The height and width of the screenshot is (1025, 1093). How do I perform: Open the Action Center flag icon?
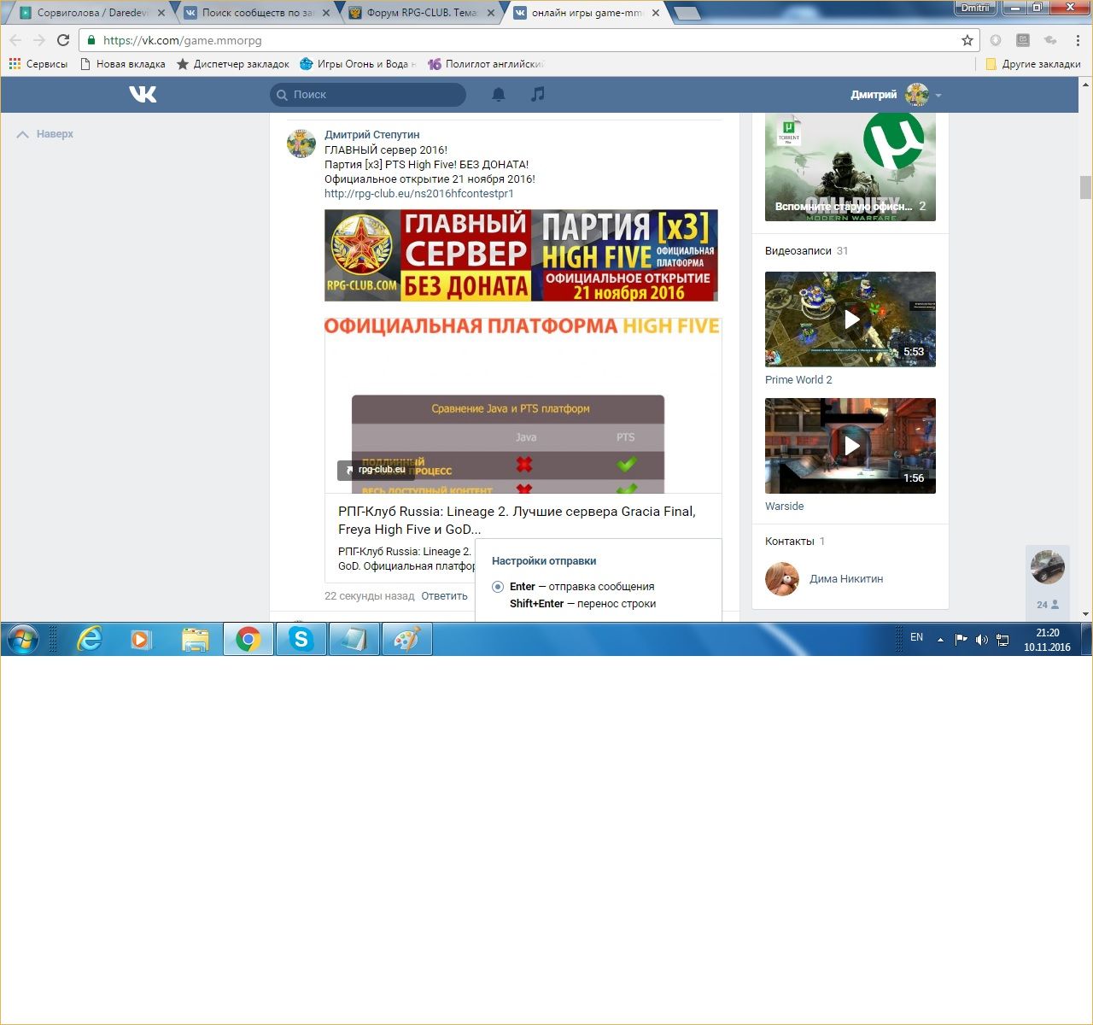coord(961,639)
